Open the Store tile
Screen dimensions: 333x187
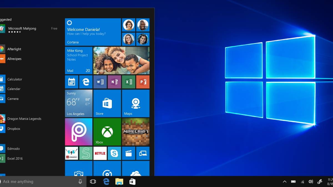[x=107, y=103]
